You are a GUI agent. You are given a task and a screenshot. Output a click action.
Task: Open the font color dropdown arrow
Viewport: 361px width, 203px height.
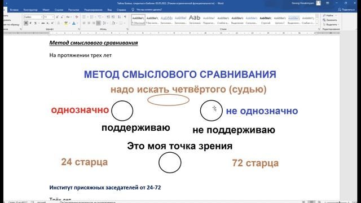click(77, 23)
